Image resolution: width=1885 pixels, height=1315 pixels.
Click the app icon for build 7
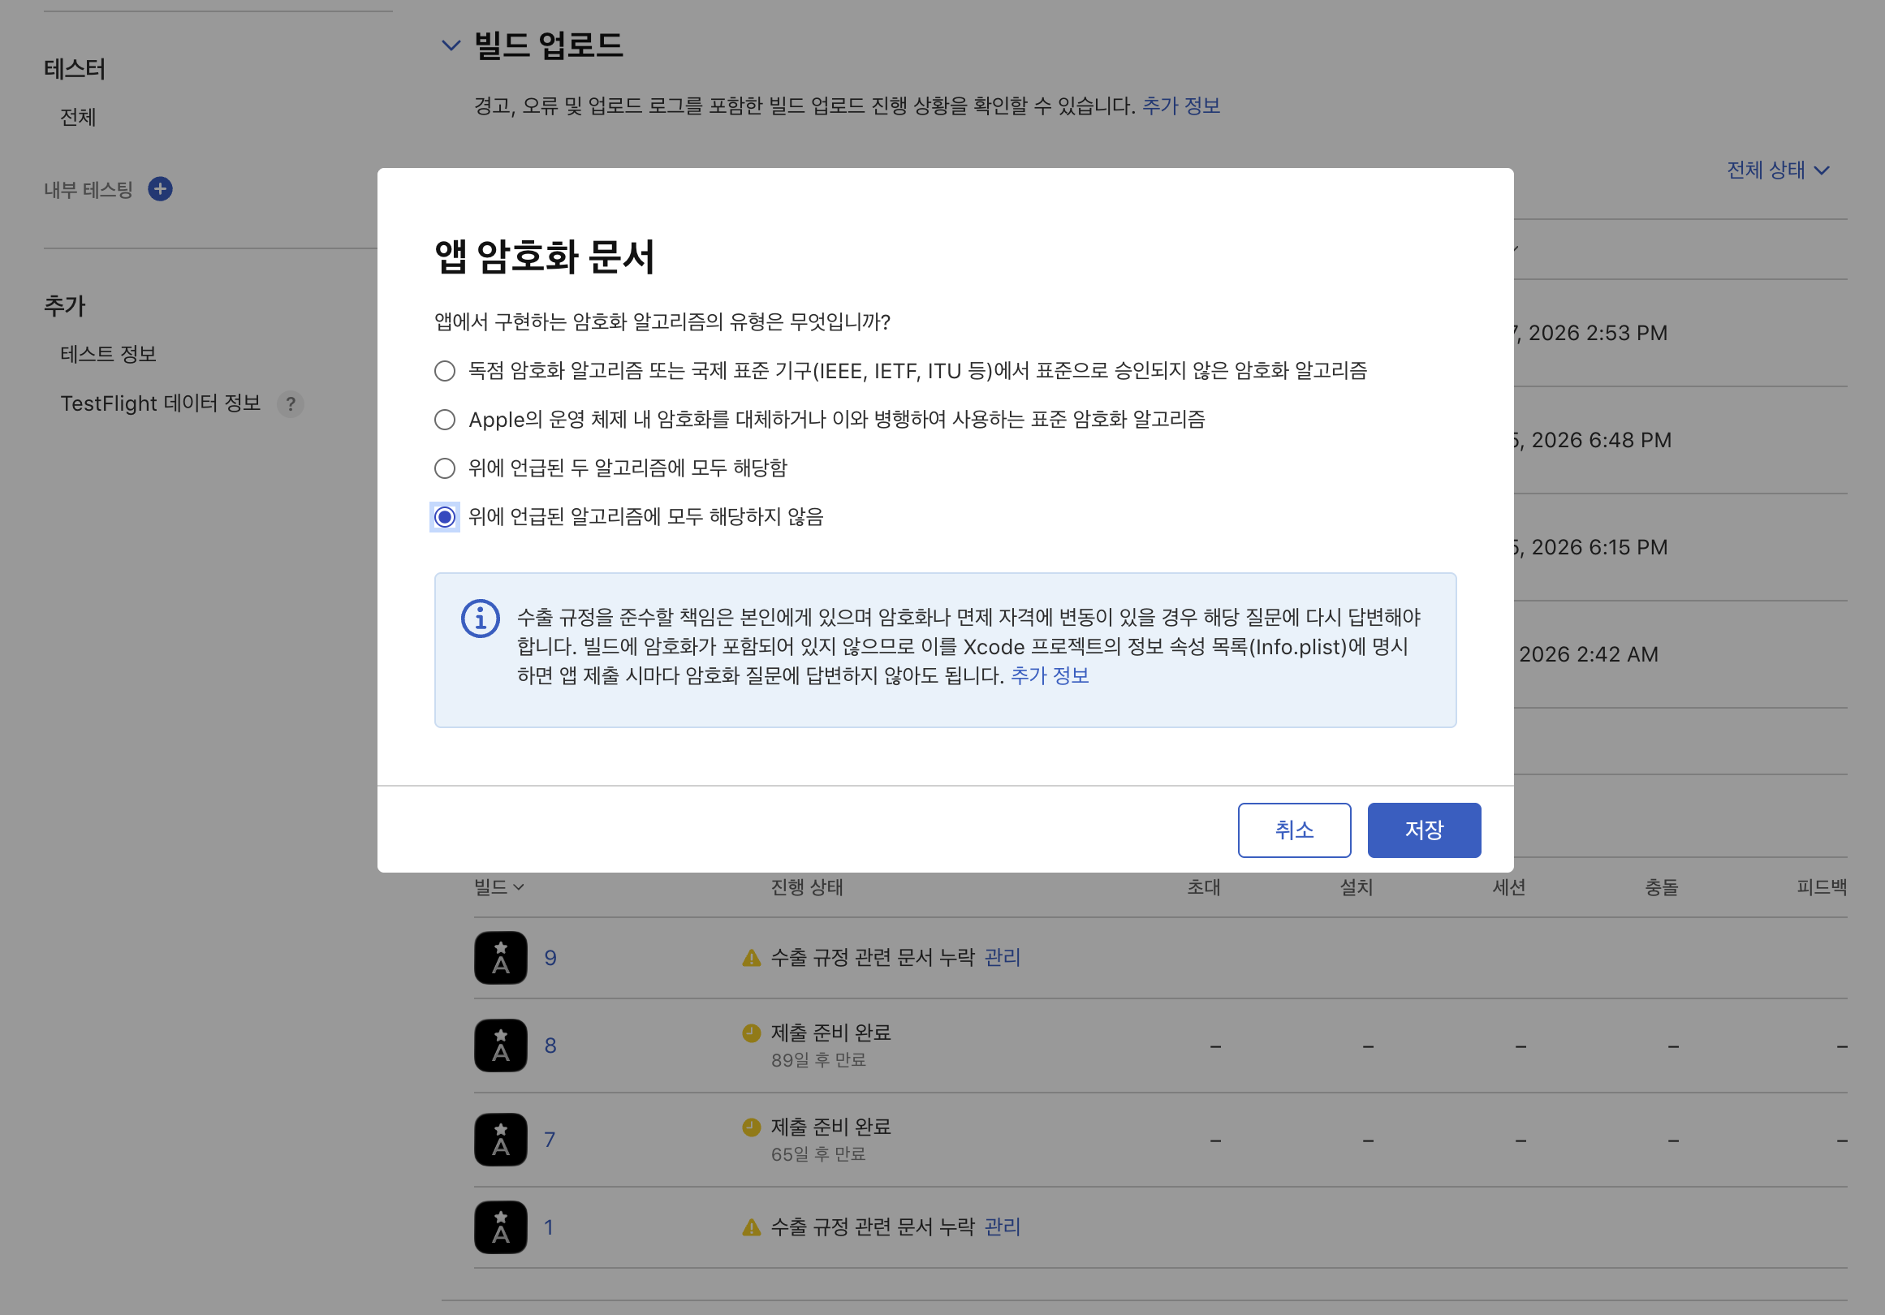(x=500, y=1140)
